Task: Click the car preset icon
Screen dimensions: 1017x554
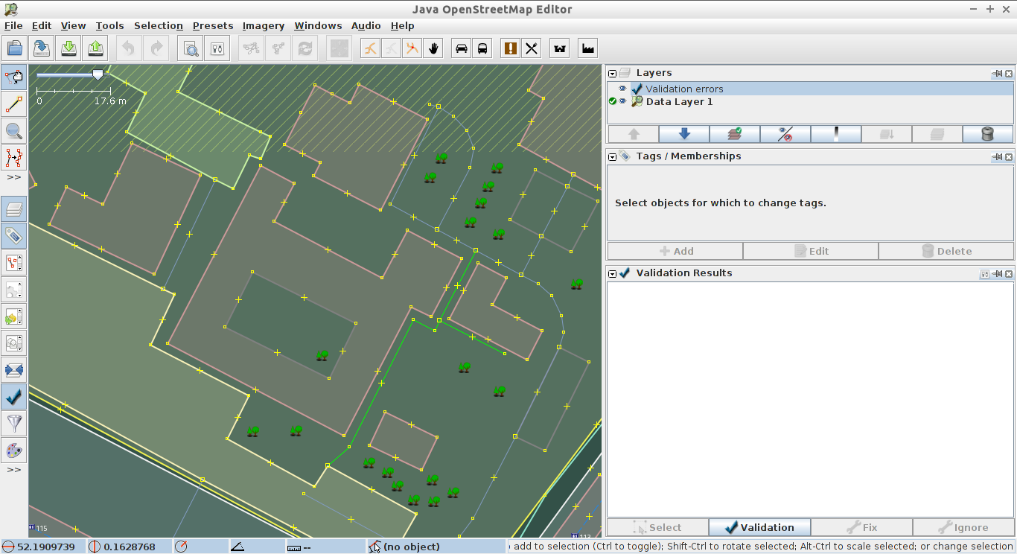Action: coord(462,48)
